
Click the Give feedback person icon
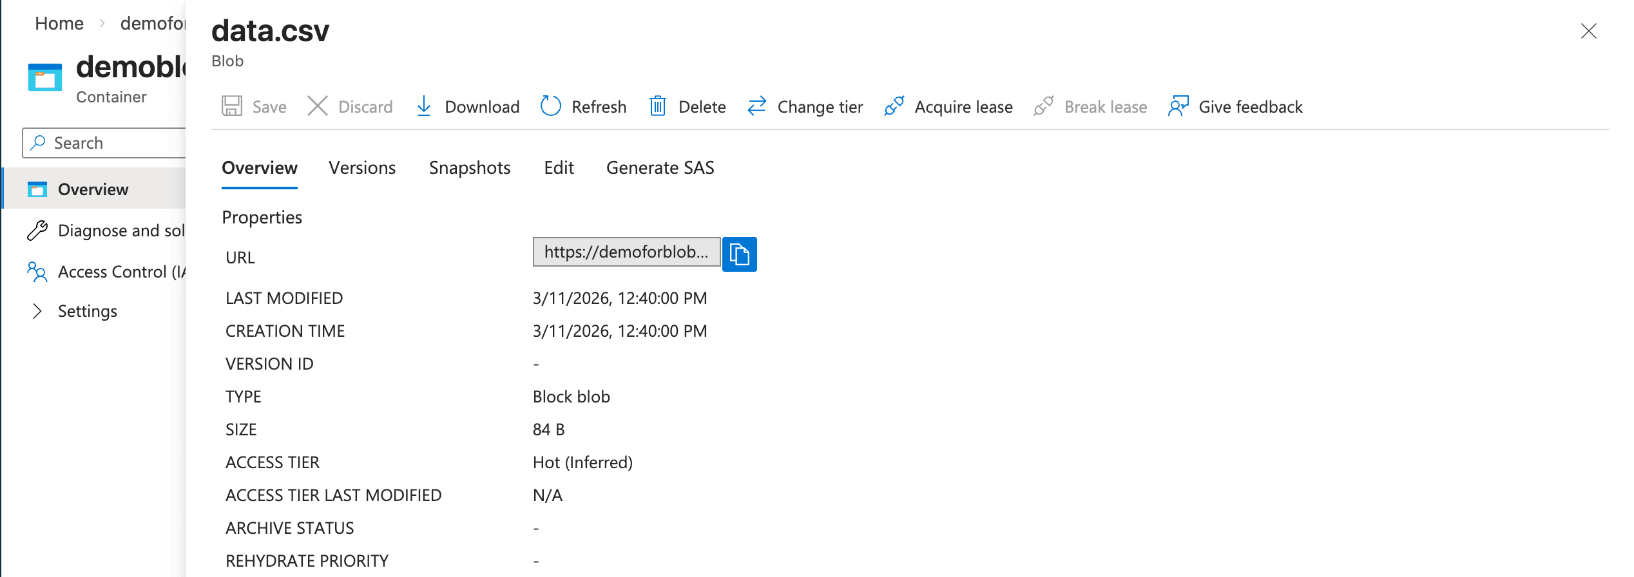[1178, 106]
